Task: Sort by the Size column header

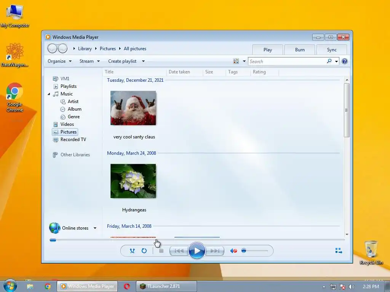Action: (x=214, y=72)
